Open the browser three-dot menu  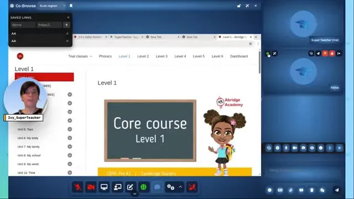click(258, 44)
